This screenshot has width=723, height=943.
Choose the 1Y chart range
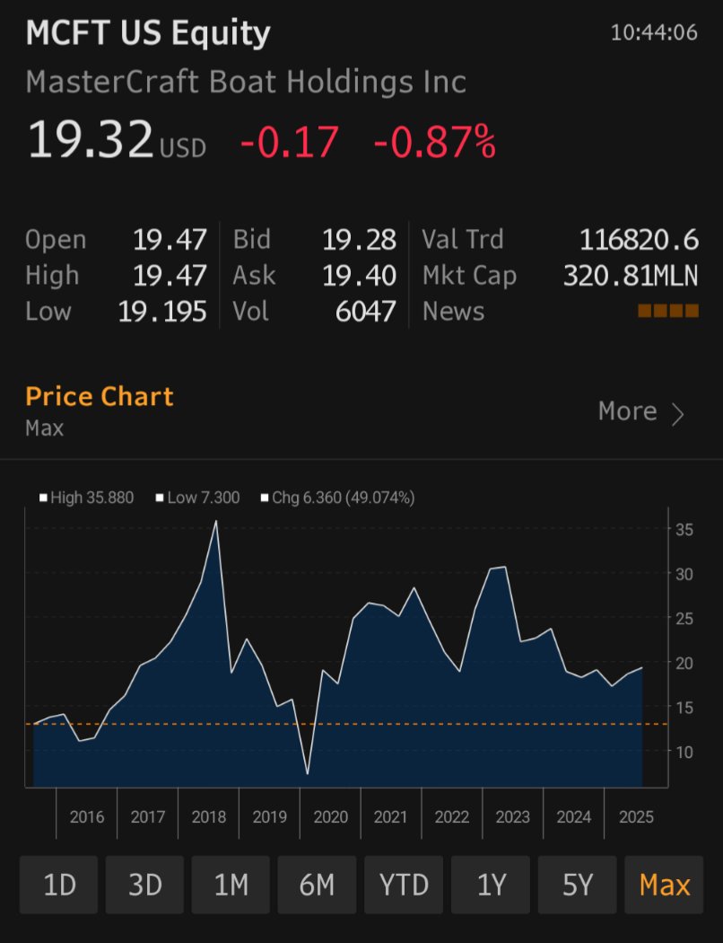pos(491,885)
